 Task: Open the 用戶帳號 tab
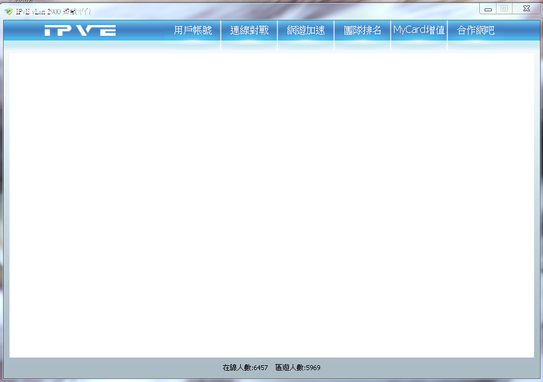tap(193, 30)
